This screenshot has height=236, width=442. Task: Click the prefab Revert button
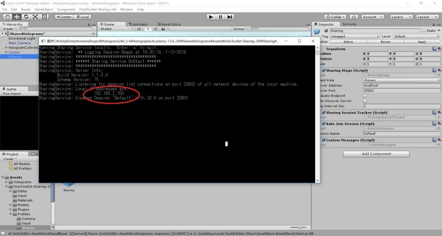pos(385,42)
